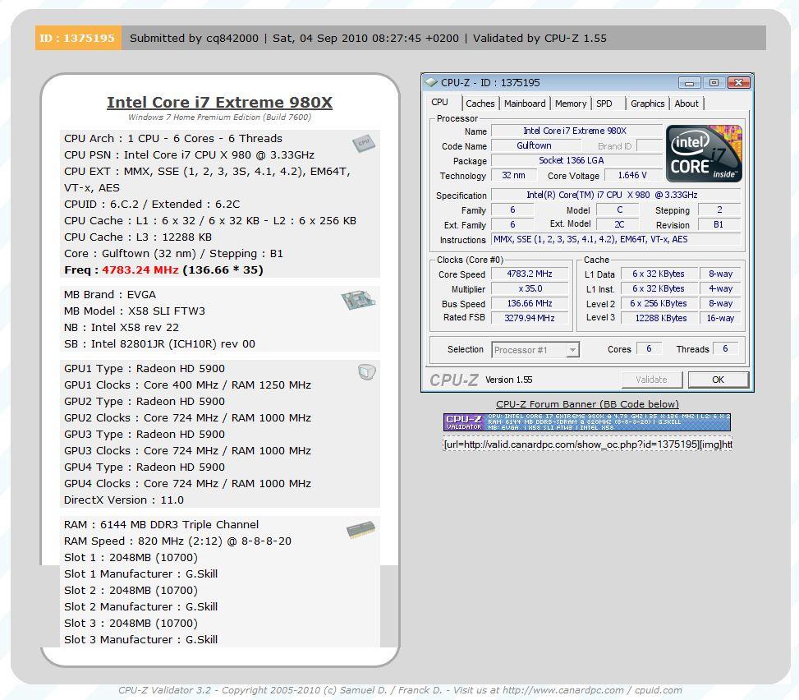Click the BB code URL input field
799x700 pixels.
click(587, 444)
